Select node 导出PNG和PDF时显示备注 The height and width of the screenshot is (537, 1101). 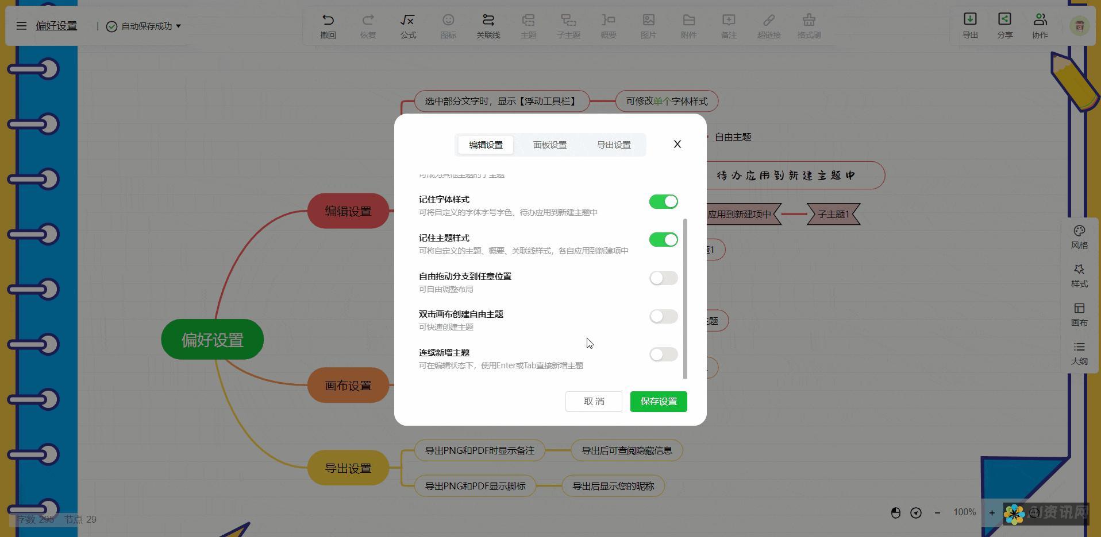pos(480,451)
